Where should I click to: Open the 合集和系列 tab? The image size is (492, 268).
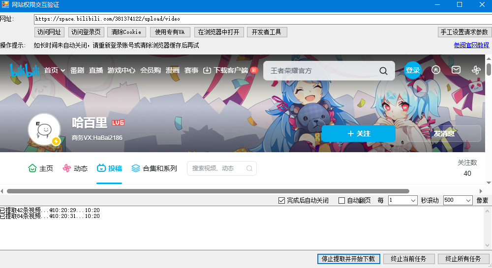pos(154,168)
